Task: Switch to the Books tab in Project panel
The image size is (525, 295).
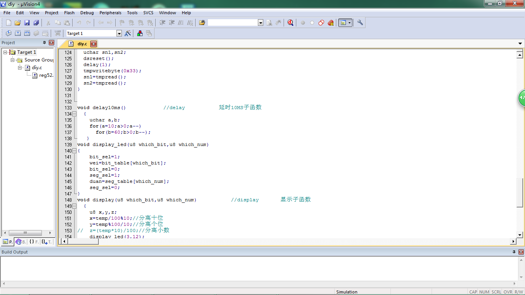Action: tap(21, 242)
